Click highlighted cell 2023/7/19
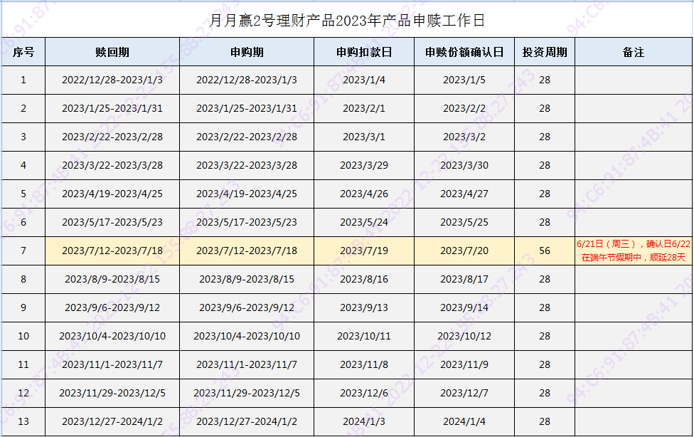Image resolution: width=694 pixels, height=437 pixels. coord(364,251)
